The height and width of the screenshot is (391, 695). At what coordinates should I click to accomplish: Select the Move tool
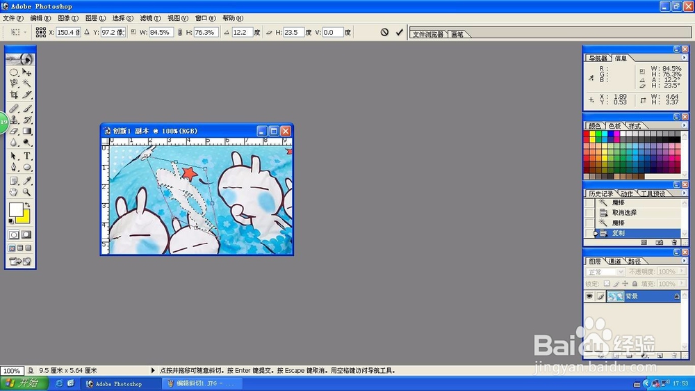pos(27,72)
